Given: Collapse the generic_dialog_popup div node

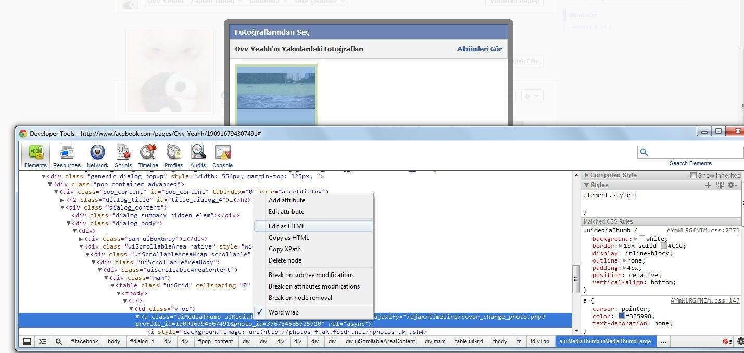Looking at the screenshot, I should tap(44, 177).
